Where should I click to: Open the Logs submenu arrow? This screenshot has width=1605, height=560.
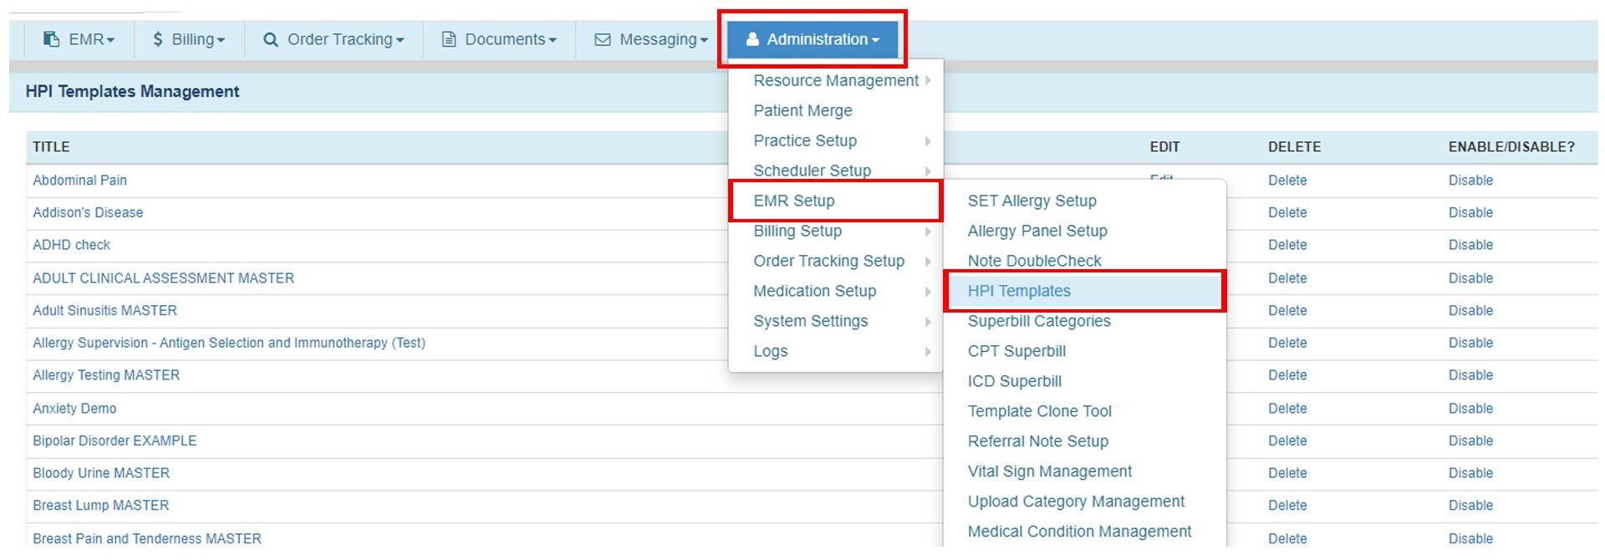pyautogui.click(x=928, y=351)
